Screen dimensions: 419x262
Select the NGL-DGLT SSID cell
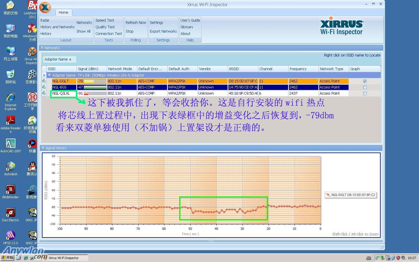point(64,81)
